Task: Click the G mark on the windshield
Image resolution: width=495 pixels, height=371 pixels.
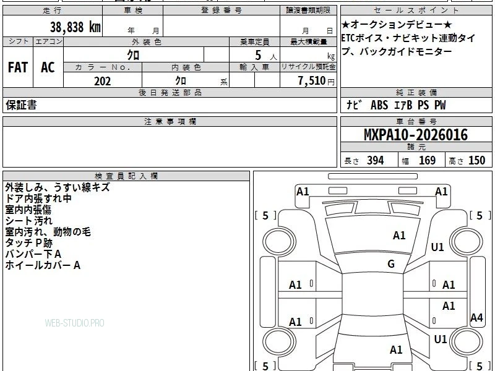Action: click(391, 264)
